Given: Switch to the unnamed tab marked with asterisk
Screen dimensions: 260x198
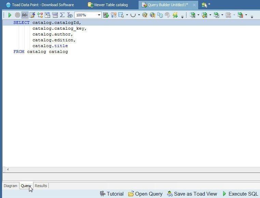Looking at the screenshot, I should coord(206,5).
